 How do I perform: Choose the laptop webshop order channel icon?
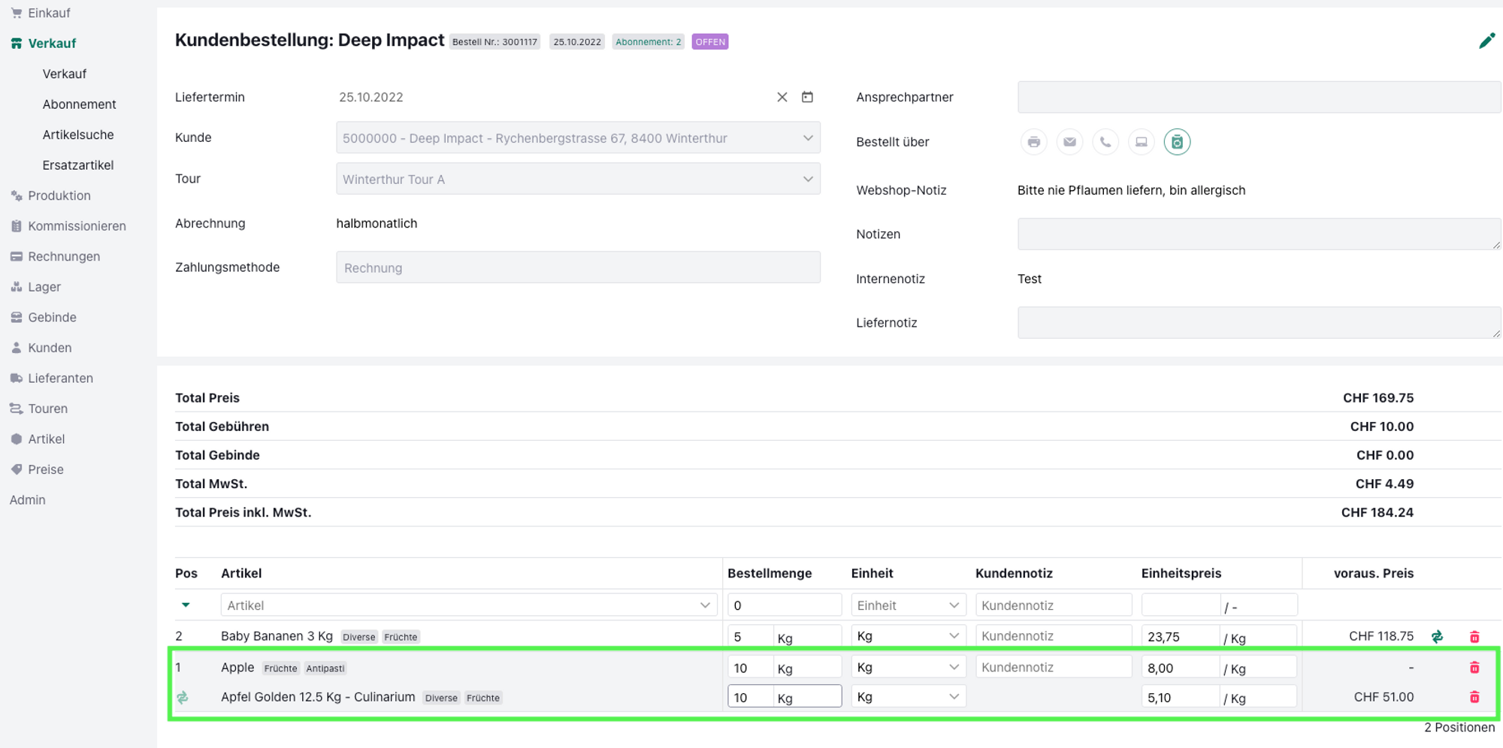[1141, 142]
